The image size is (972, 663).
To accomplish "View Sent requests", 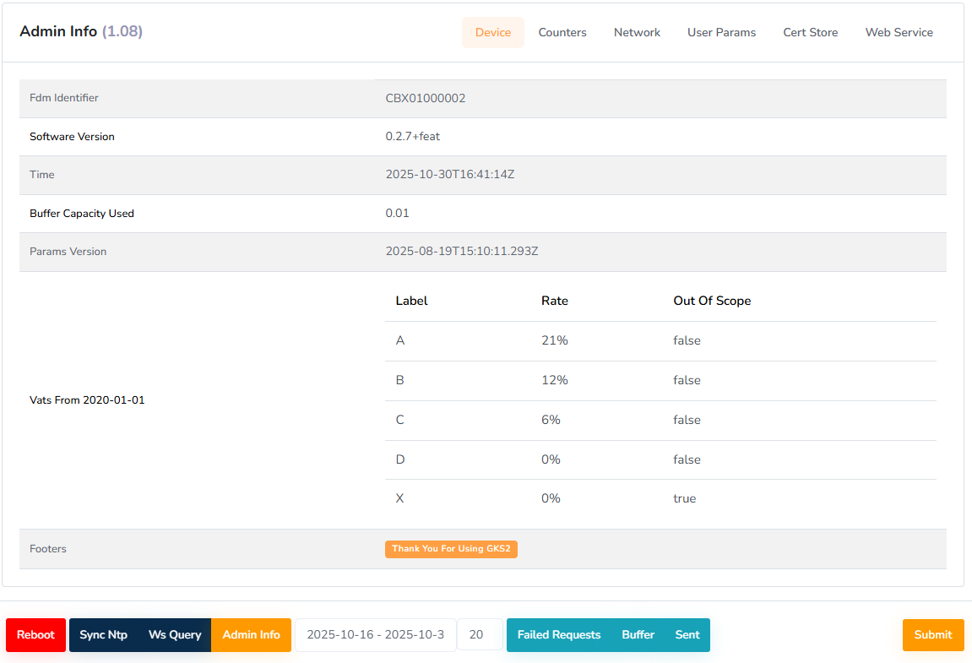I will point(687,635).
